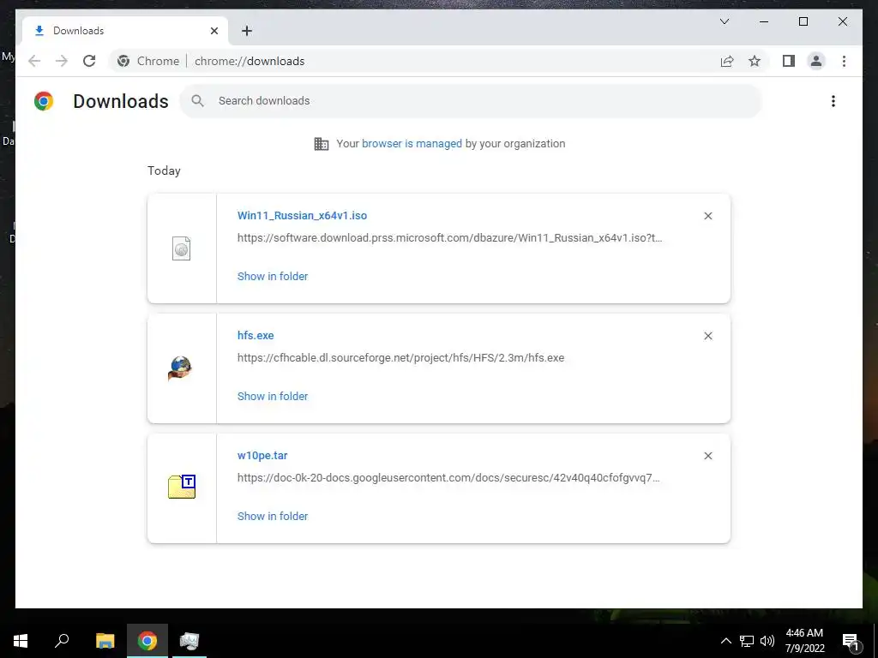Viewport: 878px width, 658px height.
Task: Show hfs.exe in folder
Action: 273,396
